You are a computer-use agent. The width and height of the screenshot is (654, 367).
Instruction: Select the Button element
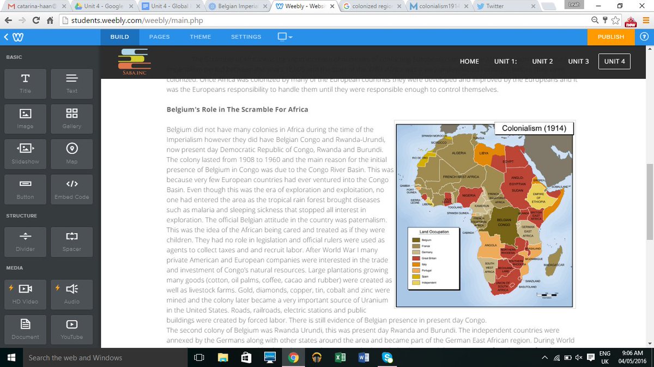25,189
